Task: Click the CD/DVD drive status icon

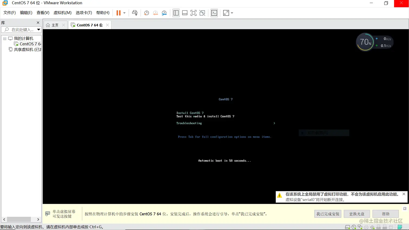Action: coord(354,227)
